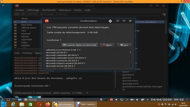Click the Octopi ghost icon in main window title

[17, 6]
